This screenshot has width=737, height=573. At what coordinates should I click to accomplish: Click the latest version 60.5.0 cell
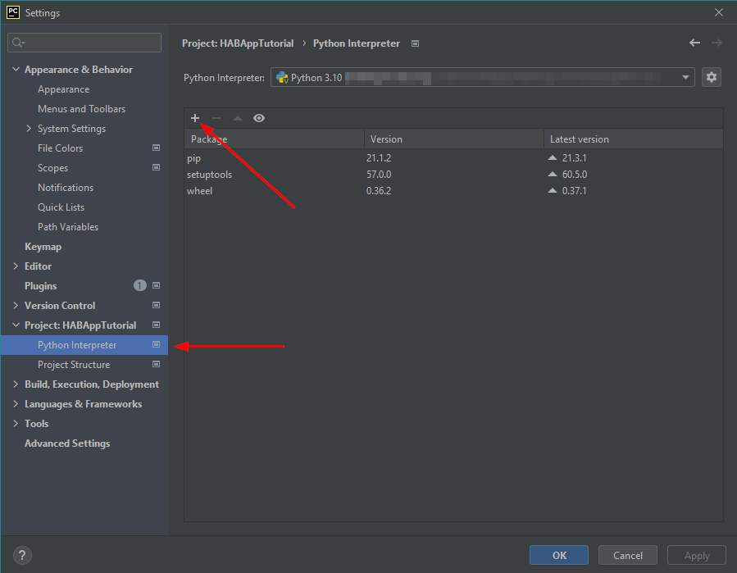(575, 175)
